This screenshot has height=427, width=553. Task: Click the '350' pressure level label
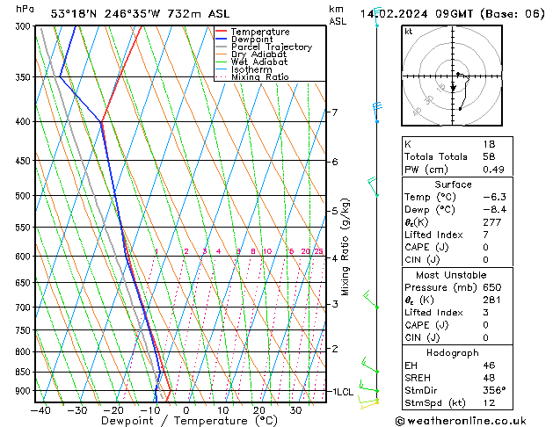click(25, 77)
